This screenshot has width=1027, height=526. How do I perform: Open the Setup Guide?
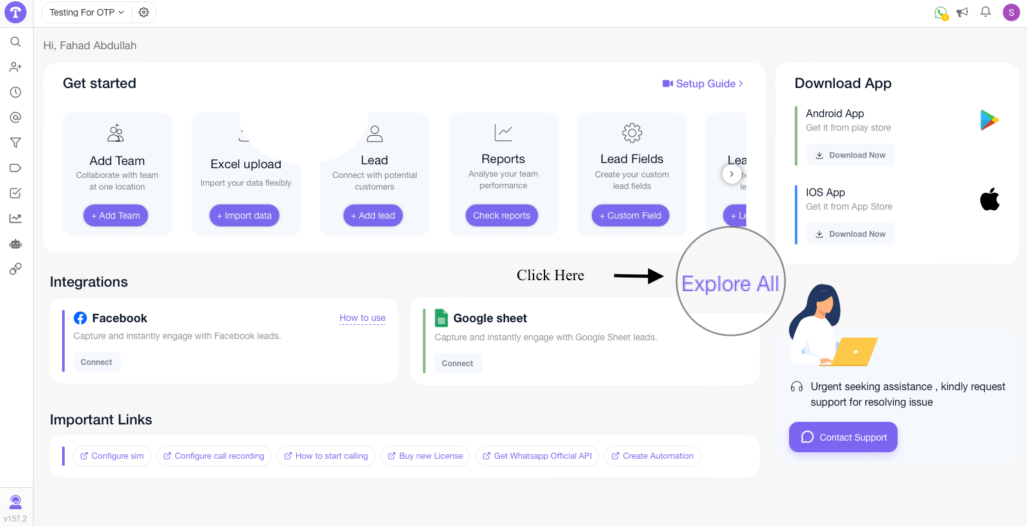pos(702,83)
